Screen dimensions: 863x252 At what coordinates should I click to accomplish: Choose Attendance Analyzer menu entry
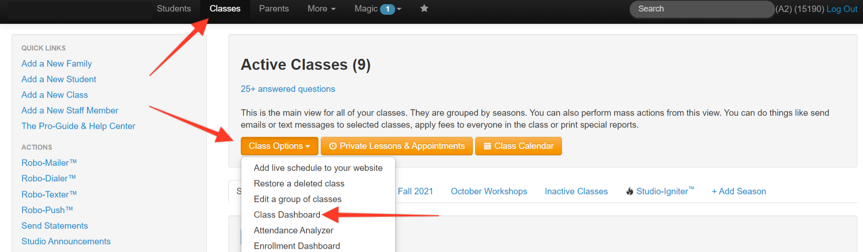294,230
